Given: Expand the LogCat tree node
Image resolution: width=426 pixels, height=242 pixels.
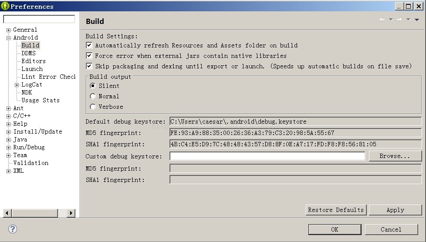Looking at the screenshot, I should (x=17, y=85).
